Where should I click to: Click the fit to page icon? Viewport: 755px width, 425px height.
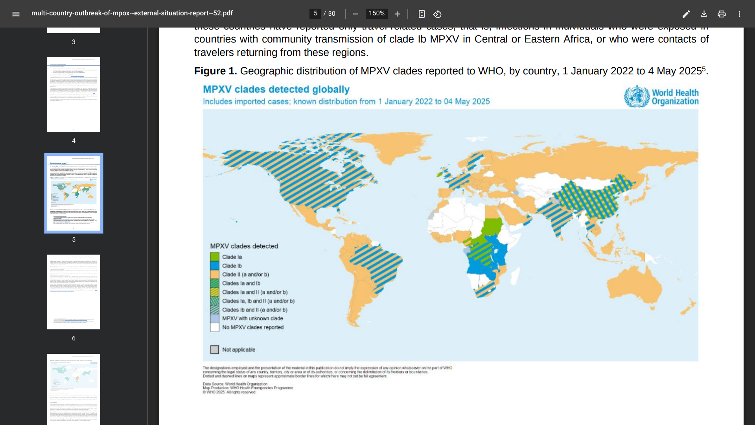(x=422, y=14)
